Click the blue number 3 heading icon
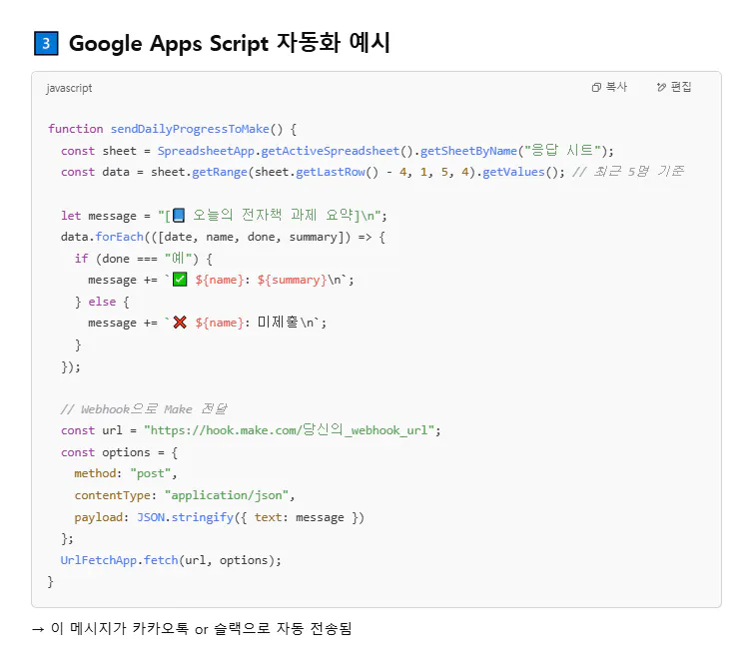750x672 pixels. tap(46, 44)
